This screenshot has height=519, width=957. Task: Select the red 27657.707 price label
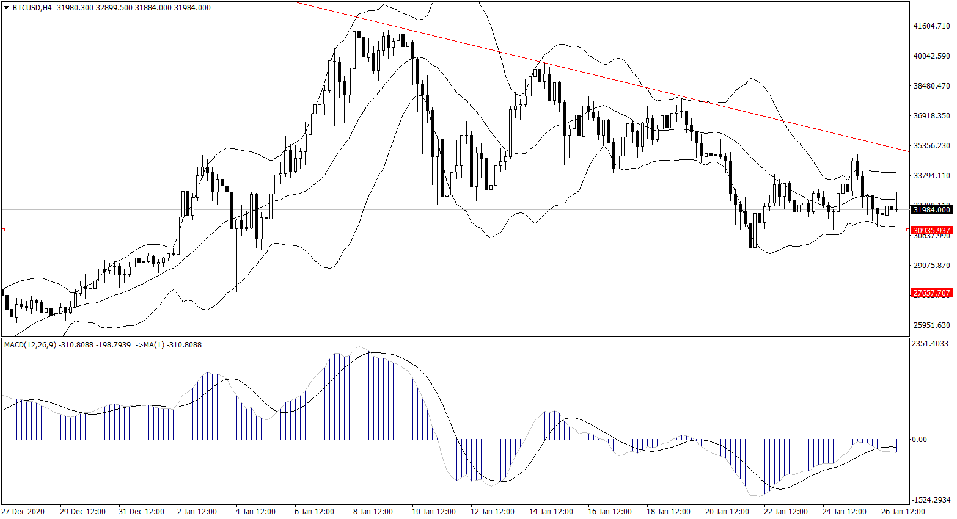tap(931, 292)
